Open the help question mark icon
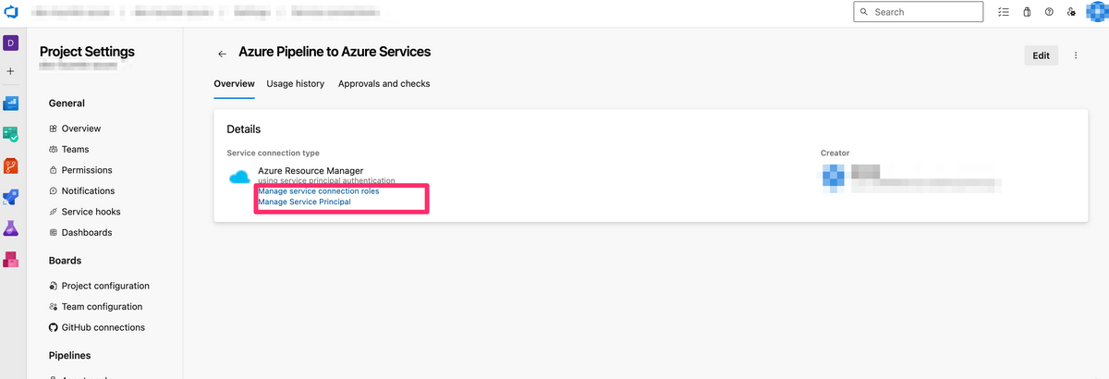Image resolution: width=1109 pixels, height=379 pixels. coord(1049,12)
